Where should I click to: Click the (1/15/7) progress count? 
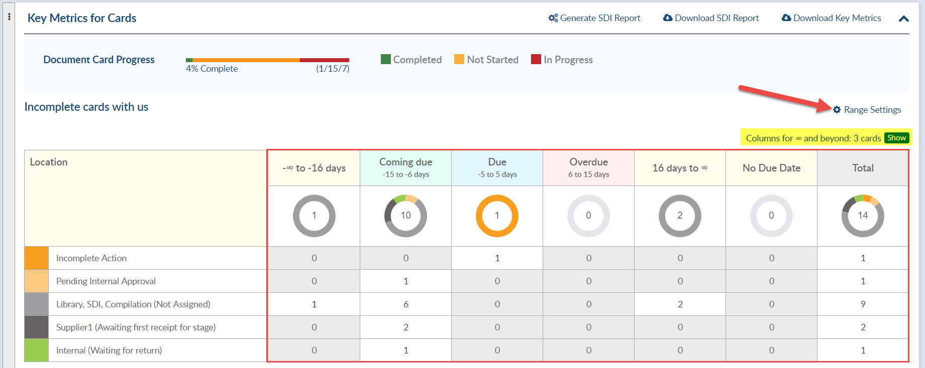coord(333,69)
